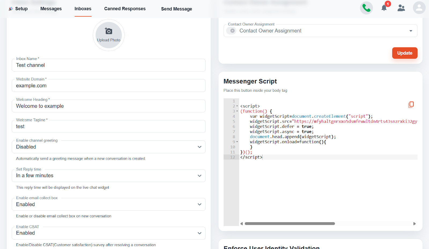The image size is (429, 249).
Task: Click line number 5 in gutter
Action: coord(234,121)
